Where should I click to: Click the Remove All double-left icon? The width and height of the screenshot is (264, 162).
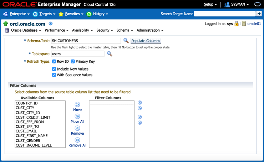[x=77, y=140]
